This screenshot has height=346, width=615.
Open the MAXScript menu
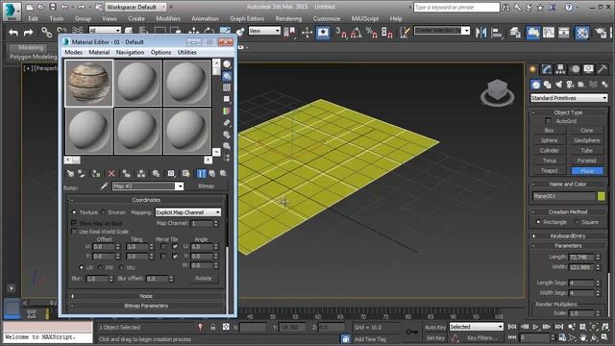coord(365,18)
